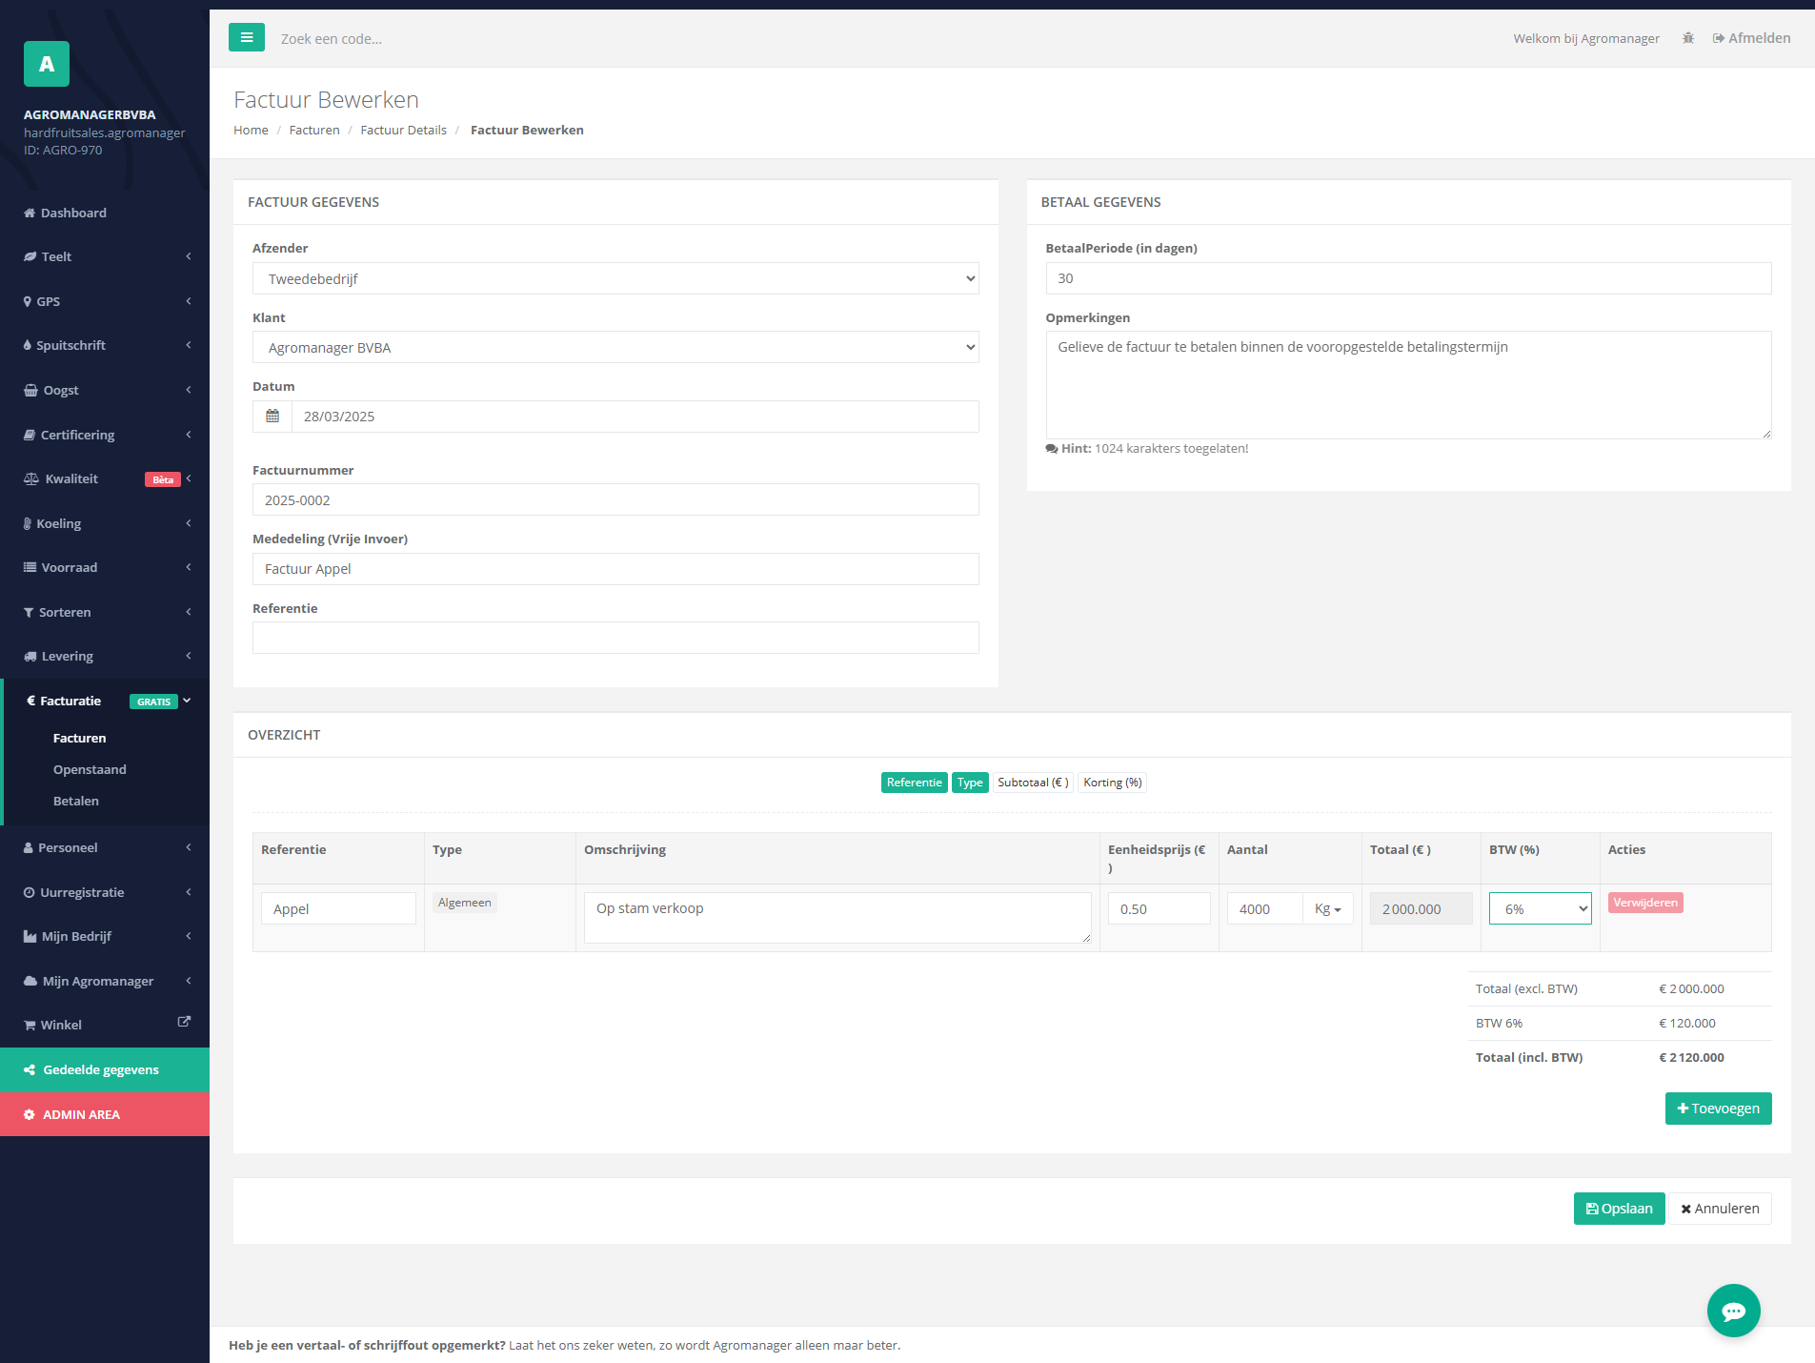Click the Spuitschrift droplet icon

tap(28, 345)
